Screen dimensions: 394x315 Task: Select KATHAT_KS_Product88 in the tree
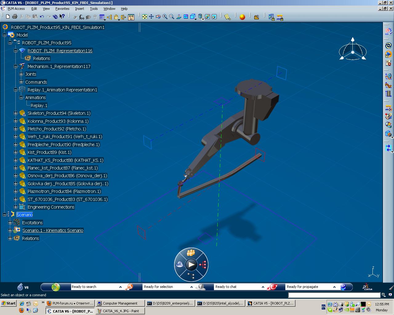point(66,160)
